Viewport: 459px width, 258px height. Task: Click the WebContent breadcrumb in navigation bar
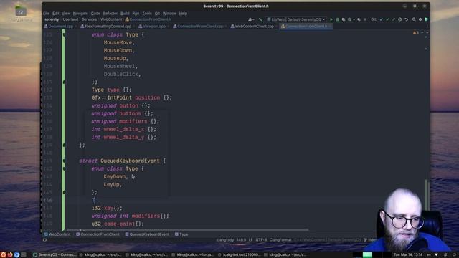point(111,19)
